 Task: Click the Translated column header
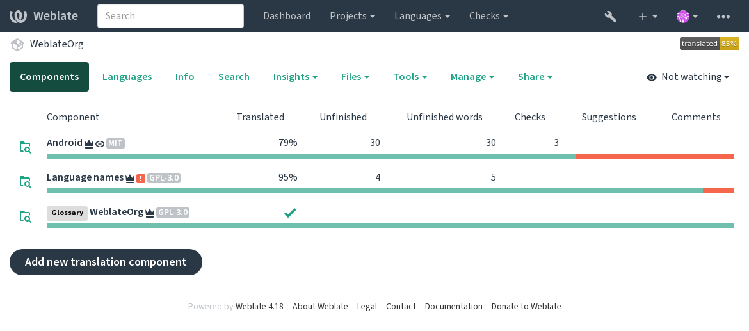pos(261,117)
